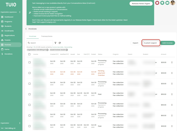Open Enrollments in the sidebar
Image resolution: width=177 pixels, height=131 pixels.
coord(9,31)
